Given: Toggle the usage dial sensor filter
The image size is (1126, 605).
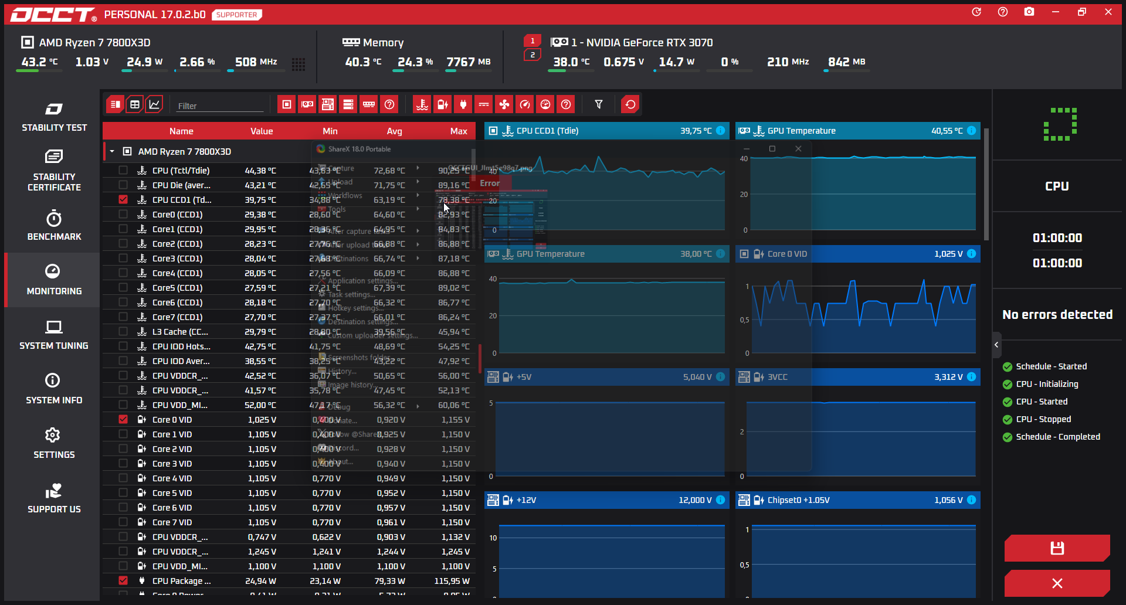Looking at the screenshot, I should click(x=545, y=104).
